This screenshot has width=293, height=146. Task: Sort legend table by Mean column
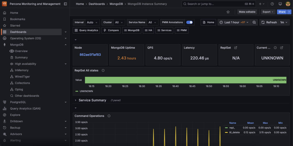pyautogui.click(x=251, y=123)
